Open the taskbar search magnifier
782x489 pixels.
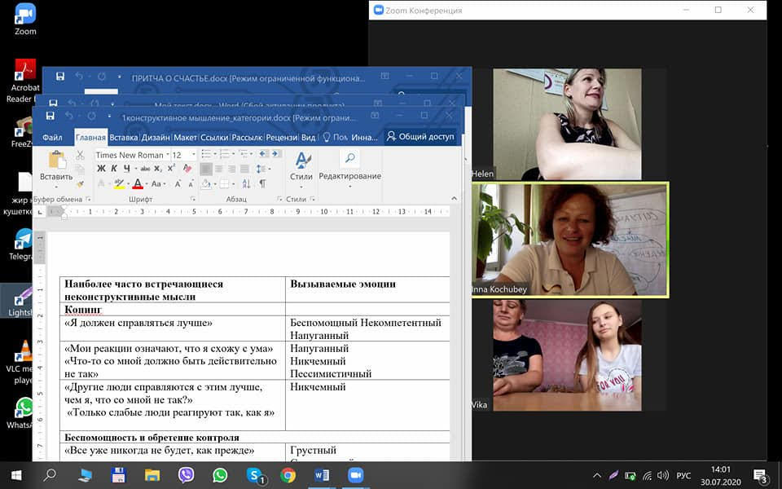pyautogui.click(x=50, y=475)
